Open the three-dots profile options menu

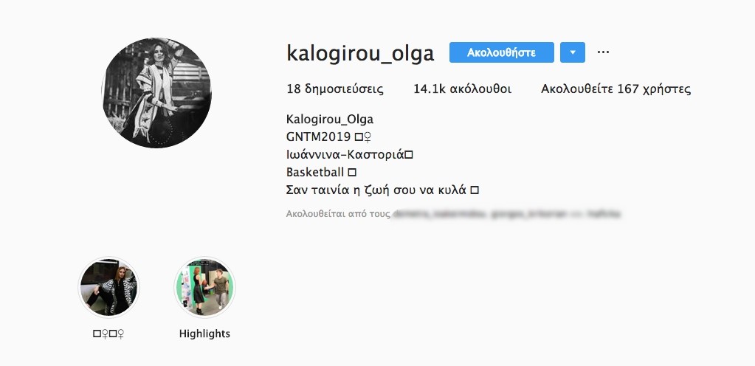coord(603,52)
